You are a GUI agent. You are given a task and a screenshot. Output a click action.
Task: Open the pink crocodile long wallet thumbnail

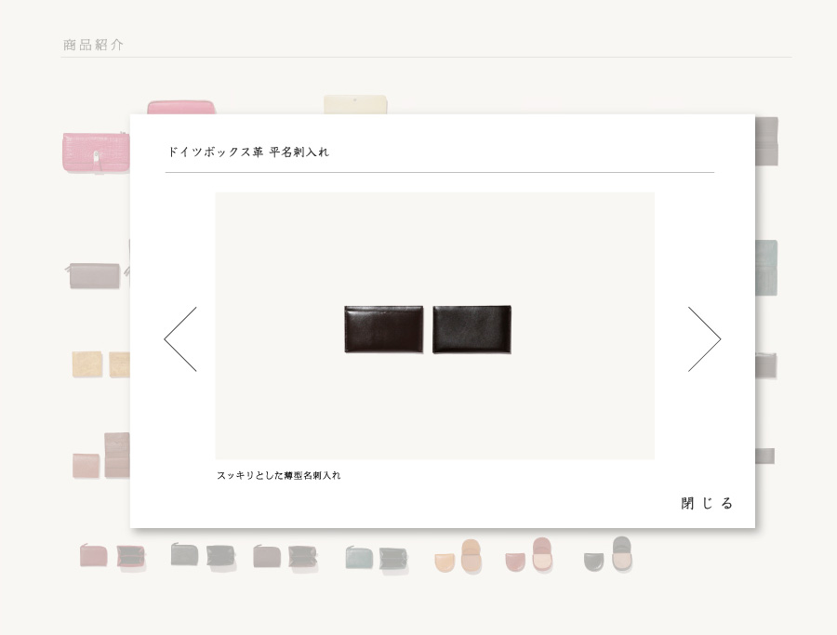point(96,152)
